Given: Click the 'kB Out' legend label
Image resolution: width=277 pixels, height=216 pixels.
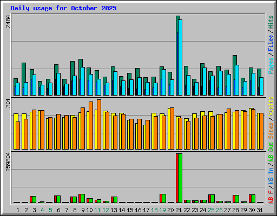Looking at the screenshot, I should click(271, 152).
